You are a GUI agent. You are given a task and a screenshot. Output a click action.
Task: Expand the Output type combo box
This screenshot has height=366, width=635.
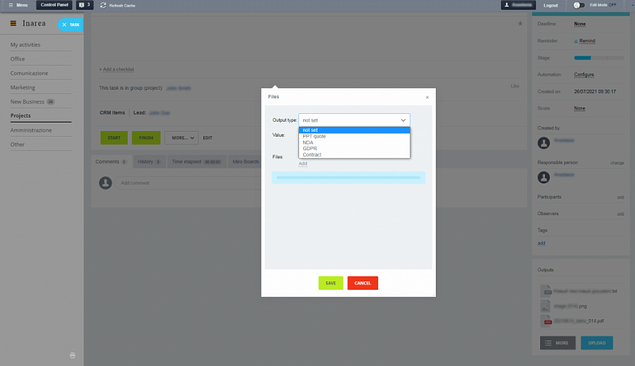pos(355,120)
